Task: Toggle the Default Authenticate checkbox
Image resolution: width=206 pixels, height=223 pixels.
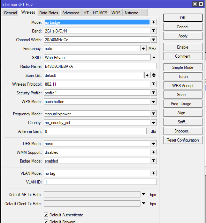Action: pos(46,215)
